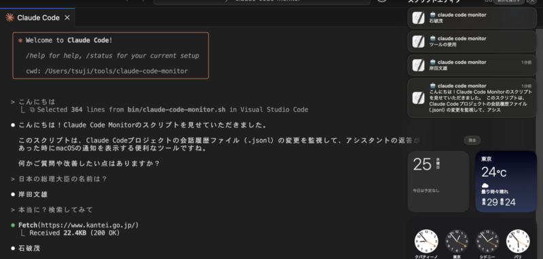Select the Claude Code tab
Viewport: 543px width, 259px height.
(x=37, y=18)
